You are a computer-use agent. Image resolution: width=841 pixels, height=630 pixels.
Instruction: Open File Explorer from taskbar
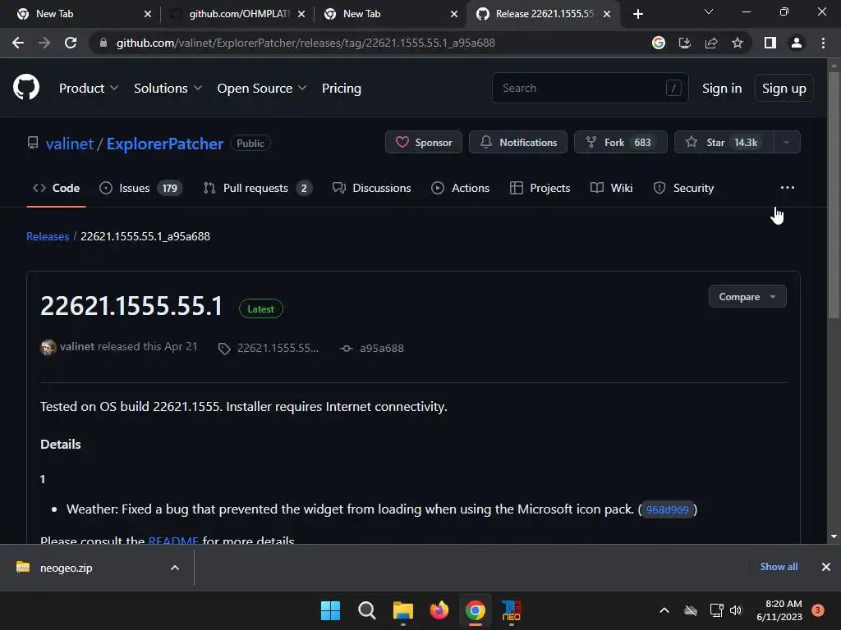click(403, 610)
